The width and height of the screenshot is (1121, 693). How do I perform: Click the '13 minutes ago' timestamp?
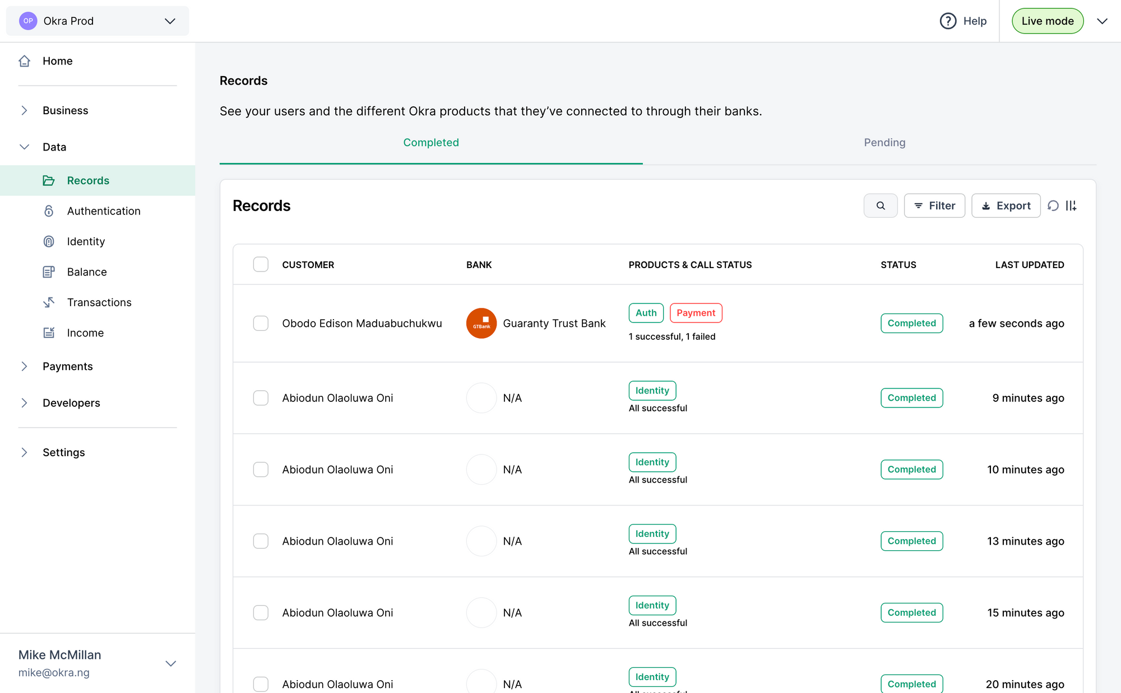coord(1026,541)
